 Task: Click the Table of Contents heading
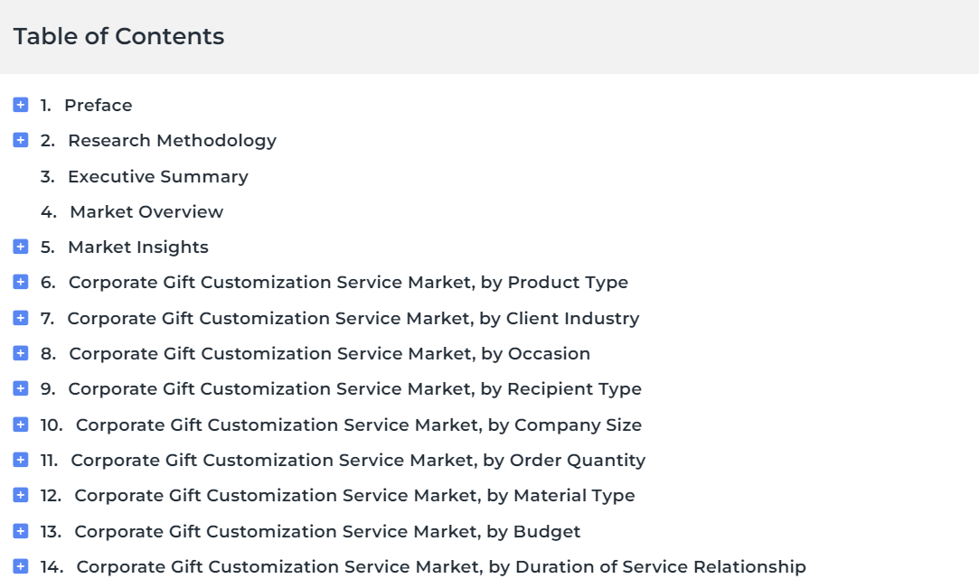tap(118, 36)
